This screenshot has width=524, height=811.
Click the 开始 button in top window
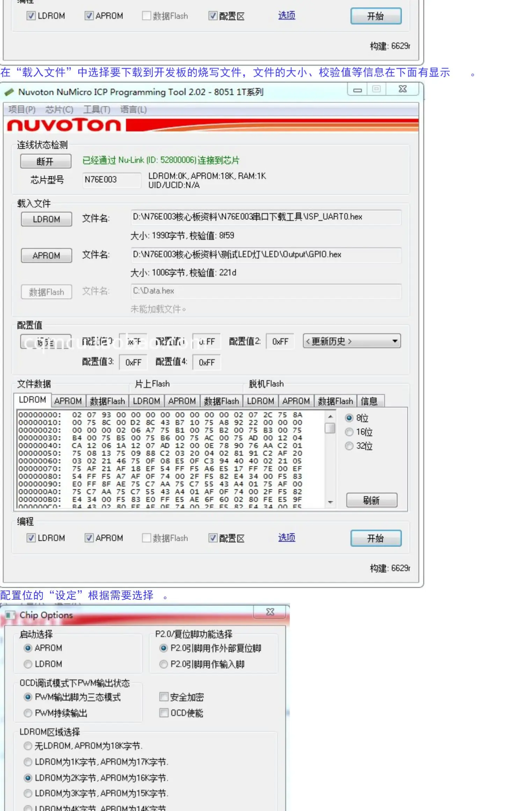click(376, 16)
